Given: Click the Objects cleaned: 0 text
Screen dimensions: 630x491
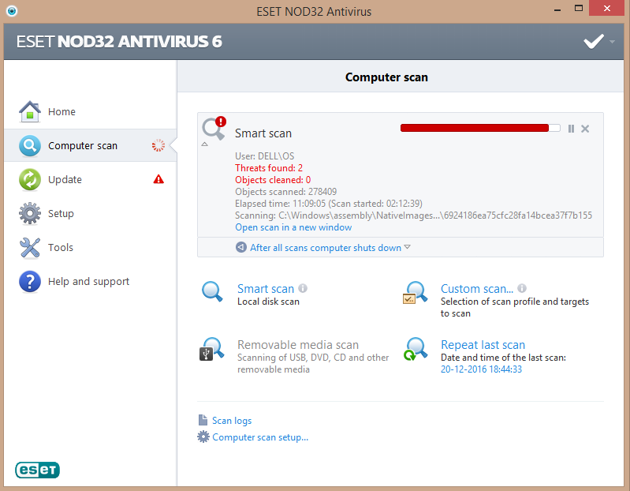Looking at the screenshot, I should (273, 180).
